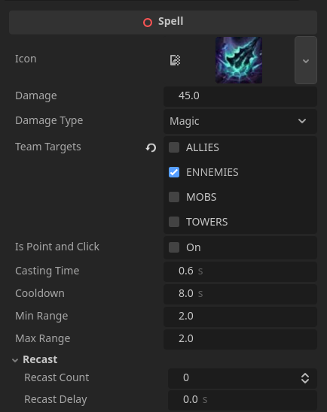
Task: Click the Spell section header button
Action: [x=163, y=23]
